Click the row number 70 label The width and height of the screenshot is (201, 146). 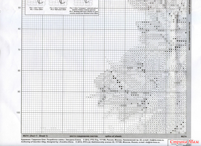[19, 50]
